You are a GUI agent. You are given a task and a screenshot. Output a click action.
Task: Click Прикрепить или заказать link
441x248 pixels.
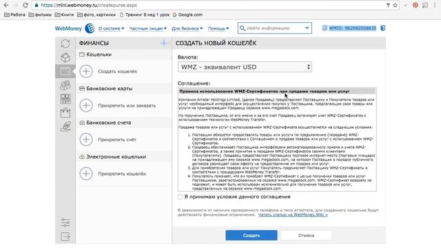127,105
